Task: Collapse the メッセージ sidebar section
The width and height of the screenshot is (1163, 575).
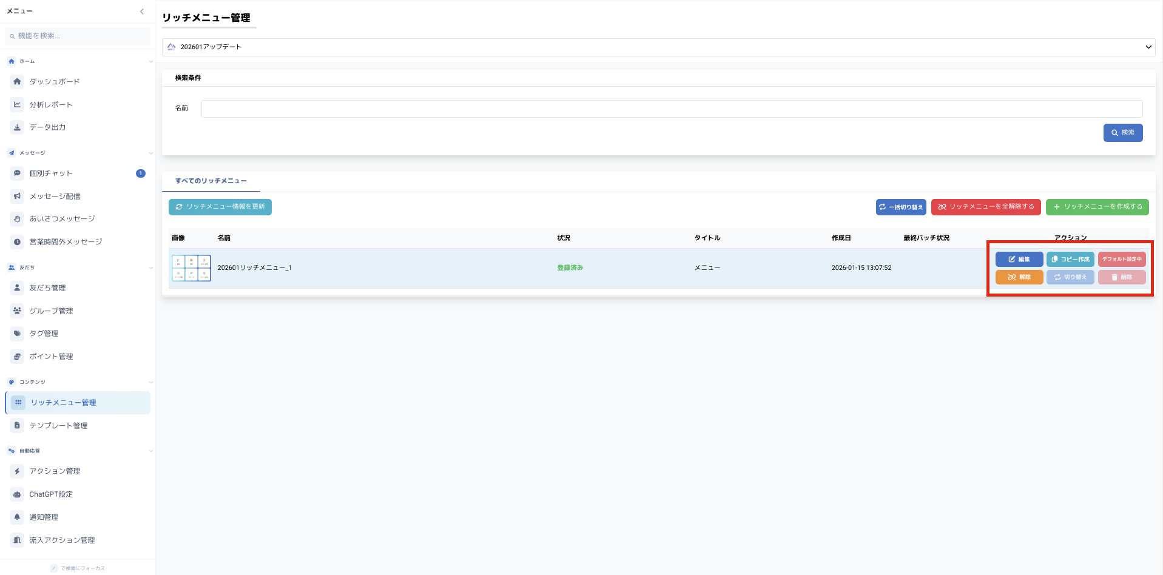Action: 150,153
